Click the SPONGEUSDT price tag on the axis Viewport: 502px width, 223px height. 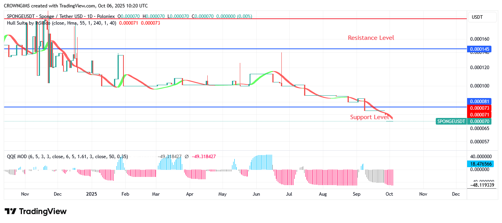tap(451, 121)
